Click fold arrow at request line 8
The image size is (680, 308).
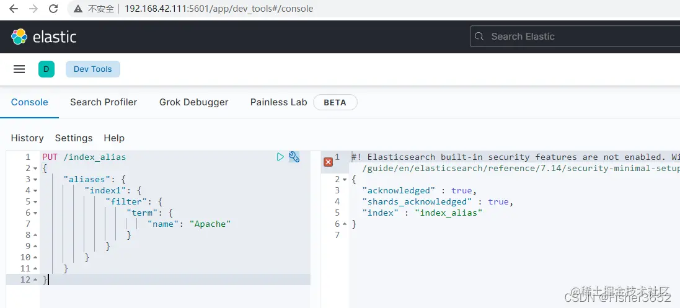click(35, 235)
